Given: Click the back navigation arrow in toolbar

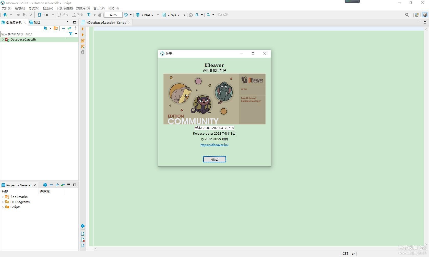Looking at the screenshot, I should click(220, 15).
